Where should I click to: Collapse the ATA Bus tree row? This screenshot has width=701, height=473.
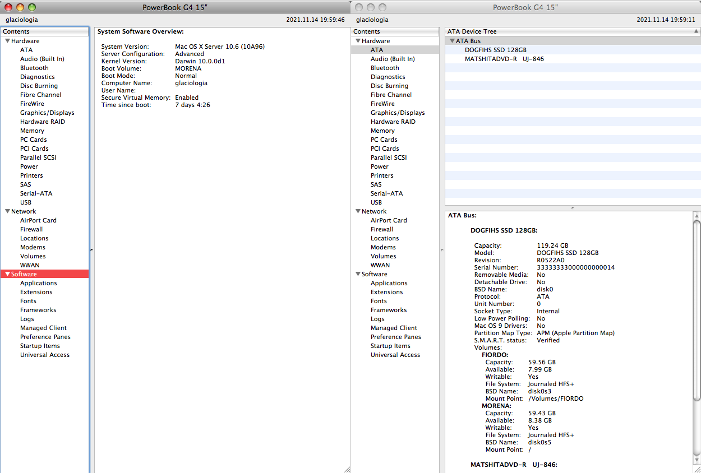point(452,41)
